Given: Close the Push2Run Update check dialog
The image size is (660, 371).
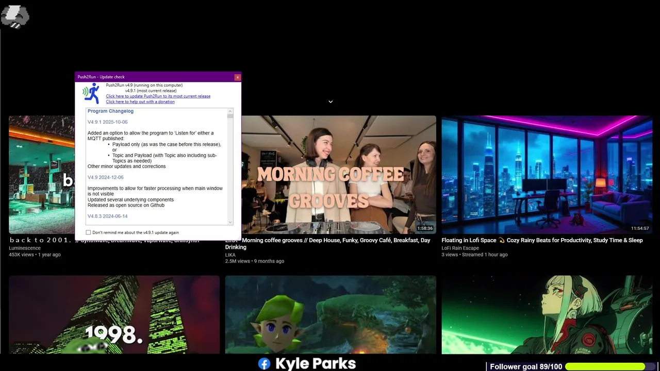Looking at the screenshot, I should point(237,77).
